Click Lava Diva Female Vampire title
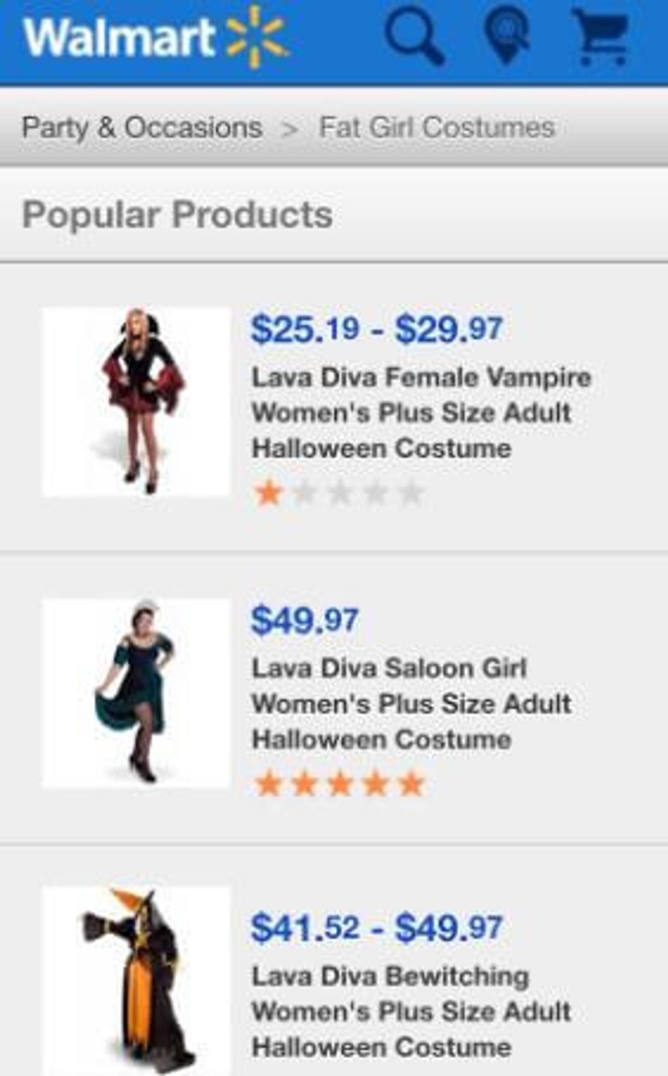Viewport: 668px width, 1076px height. tap(421, 413)
